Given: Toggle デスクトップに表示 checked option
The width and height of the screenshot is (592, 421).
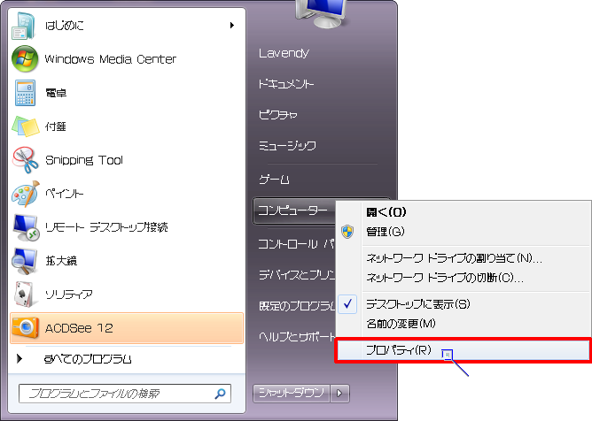Looking at the screenshot, I should [x=417, y=303].
